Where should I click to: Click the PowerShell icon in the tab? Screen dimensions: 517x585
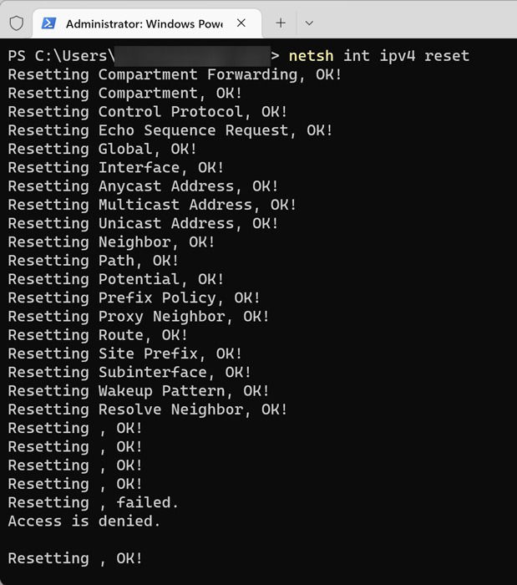(x=48, y=23)
